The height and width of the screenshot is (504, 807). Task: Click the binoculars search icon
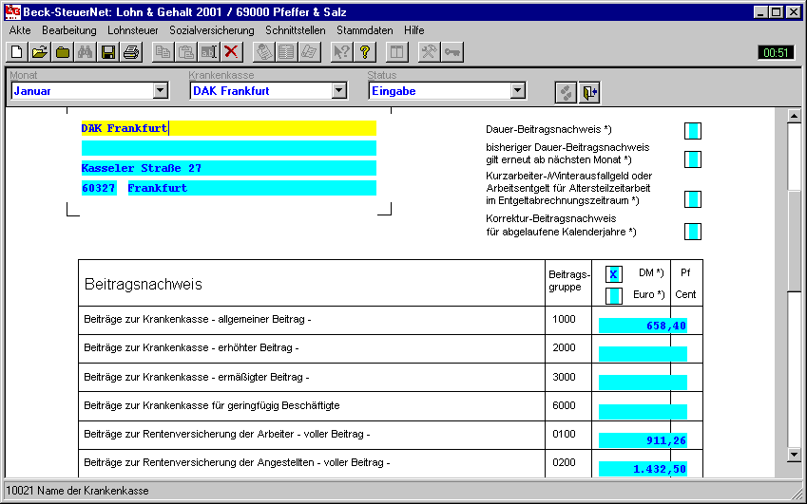[x=86, y=52]
